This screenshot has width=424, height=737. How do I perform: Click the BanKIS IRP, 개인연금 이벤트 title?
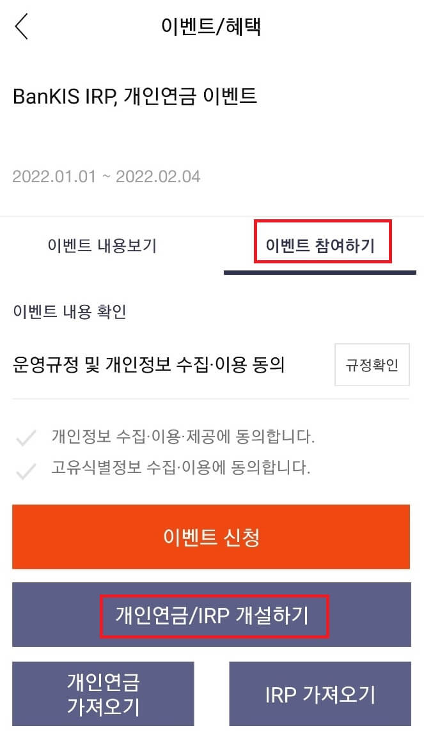135,97
